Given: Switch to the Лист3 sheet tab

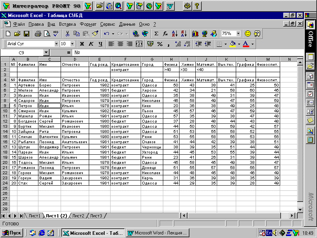Looking at the screenshot, I should [x=96, y=216].
